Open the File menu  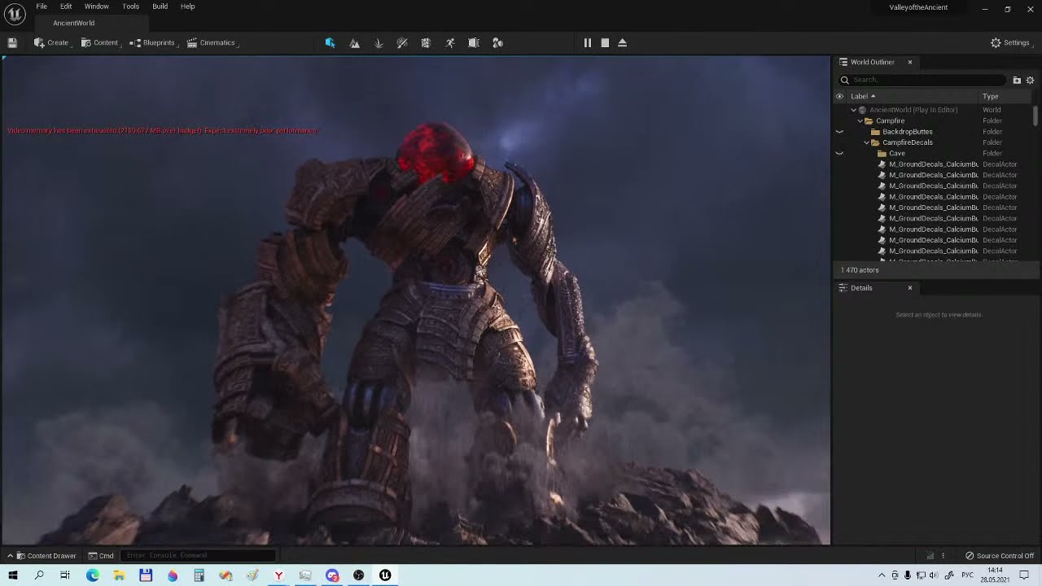(42, 7)
